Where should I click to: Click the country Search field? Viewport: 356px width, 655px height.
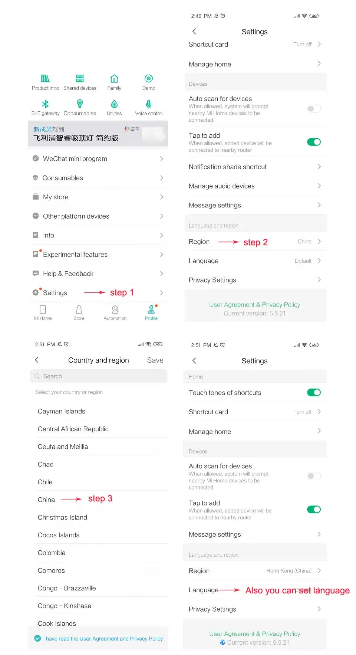coord(99,376)
